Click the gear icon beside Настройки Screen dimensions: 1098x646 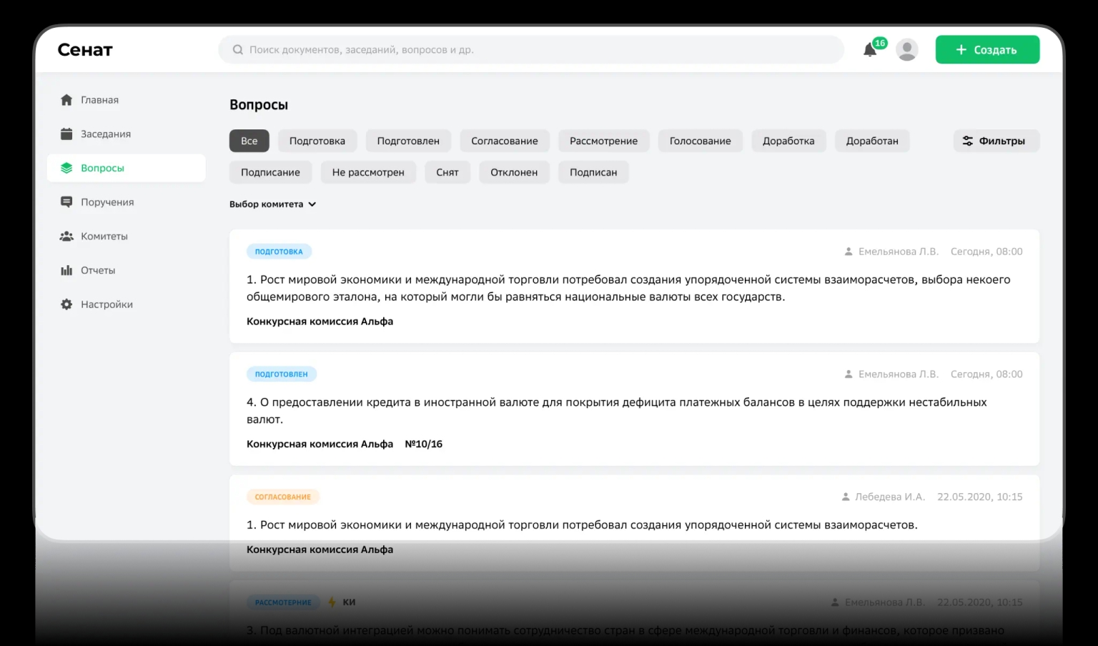(x=66, y=304)
